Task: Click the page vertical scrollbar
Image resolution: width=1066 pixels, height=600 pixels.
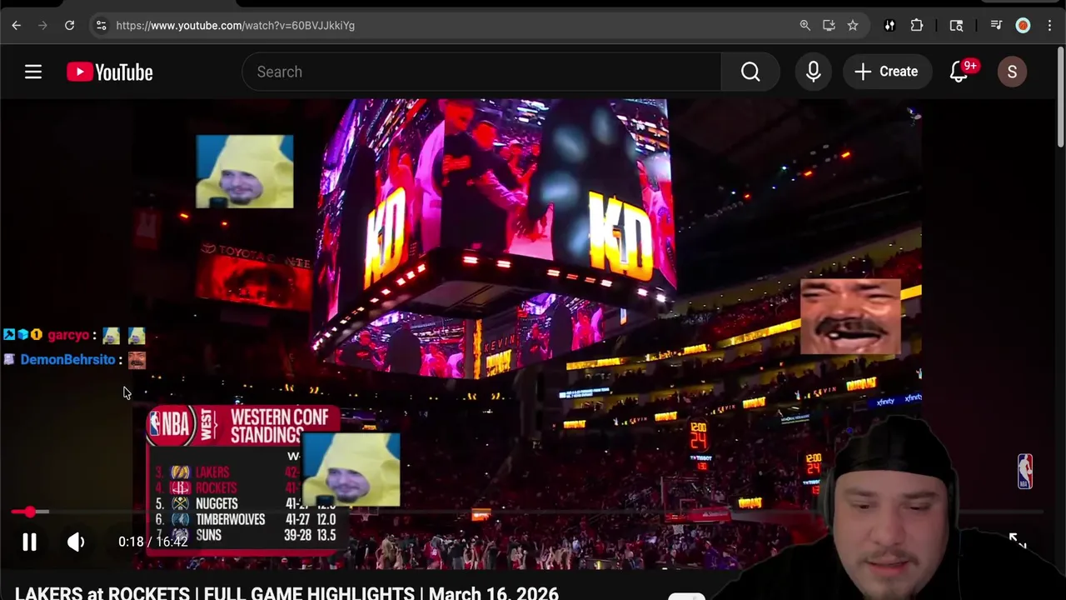Action: click(x=1060, y=96)
